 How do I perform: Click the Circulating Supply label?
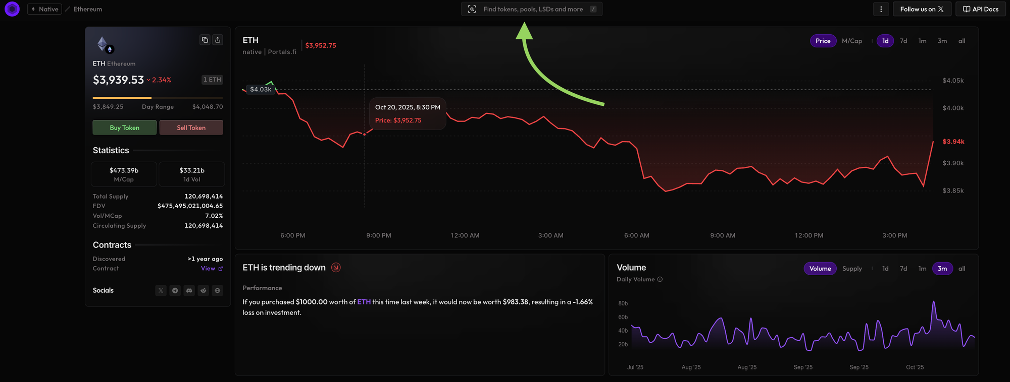tap(119, 226)
